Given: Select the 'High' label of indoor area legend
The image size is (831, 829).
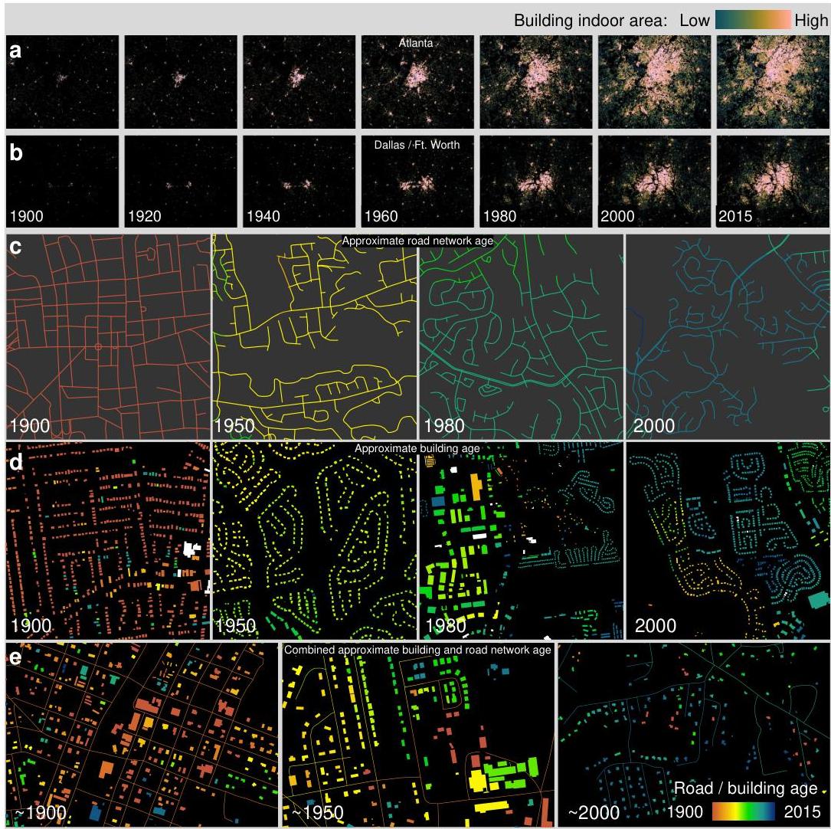Looking at the screenshot, I should point(811,20).
